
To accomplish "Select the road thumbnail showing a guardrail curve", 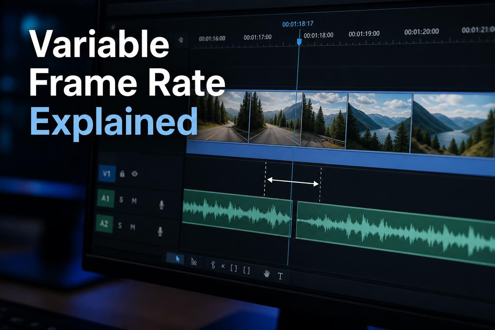I will point(324,120).
